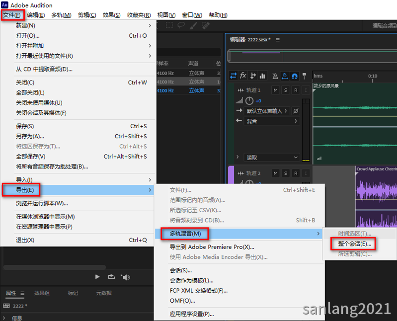Arm 轨道 1 for record
This screenshot has height=321, width=397.
click(296, 90)
